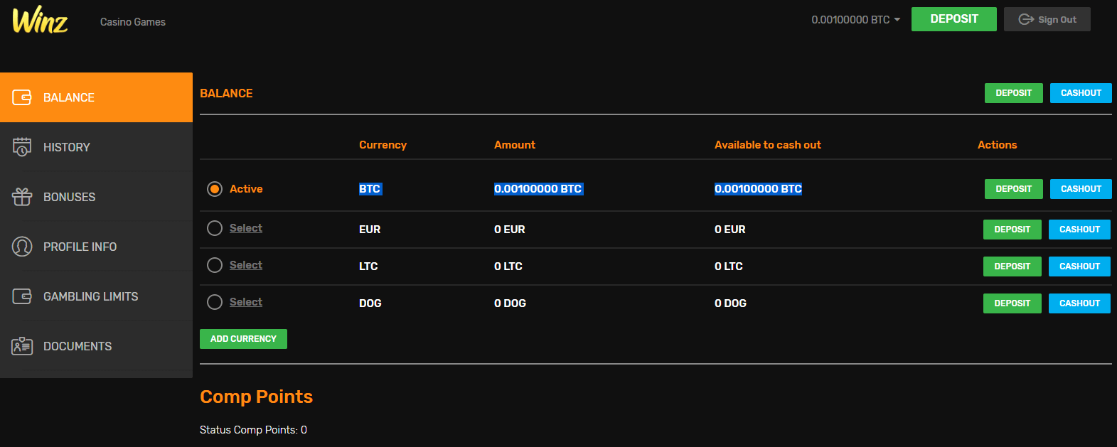View the Documents section
The width and height of the screenshot is (1117, 447).
[x=96, y=346]
